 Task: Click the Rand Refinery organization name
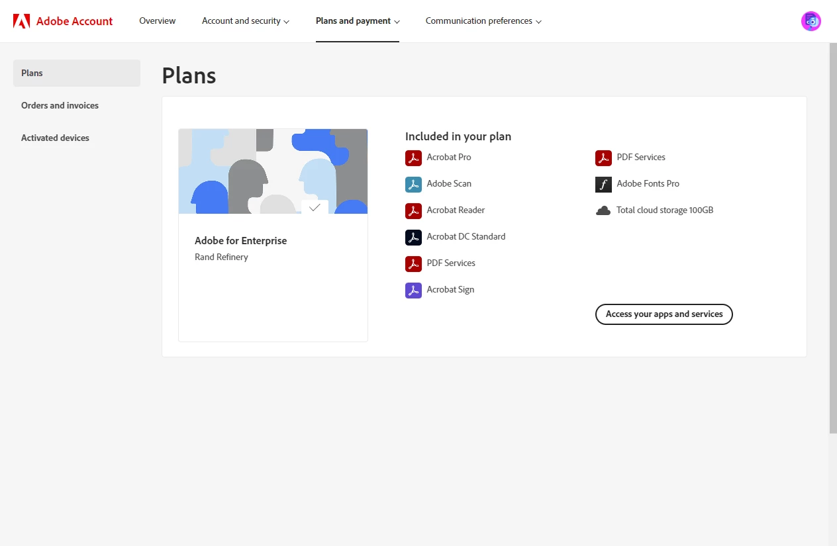[221, 257]
